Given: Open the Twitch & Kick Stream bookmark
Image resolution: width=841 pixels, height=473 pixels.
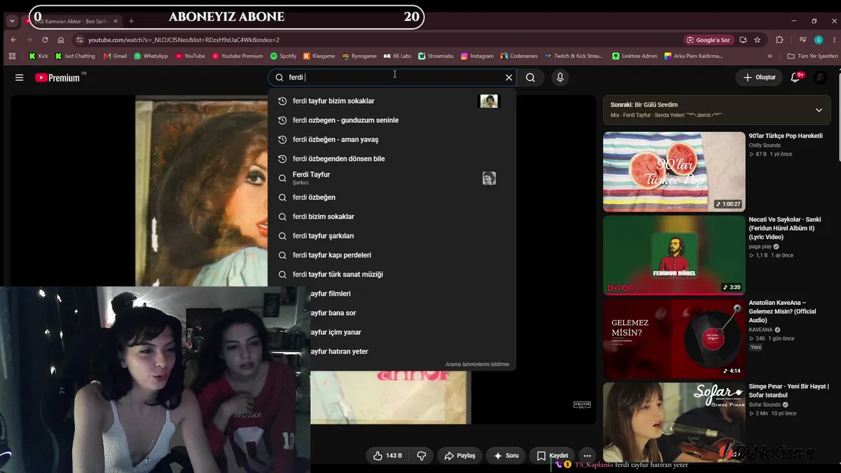Looking at the screenshot, I should coord(573,56).
